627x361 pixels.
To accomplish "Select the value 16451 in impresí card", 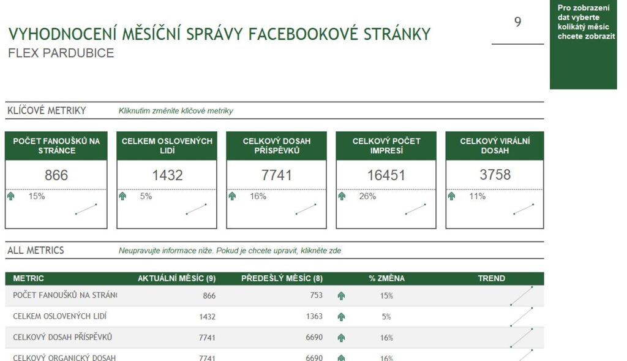I will pos(386,175).
